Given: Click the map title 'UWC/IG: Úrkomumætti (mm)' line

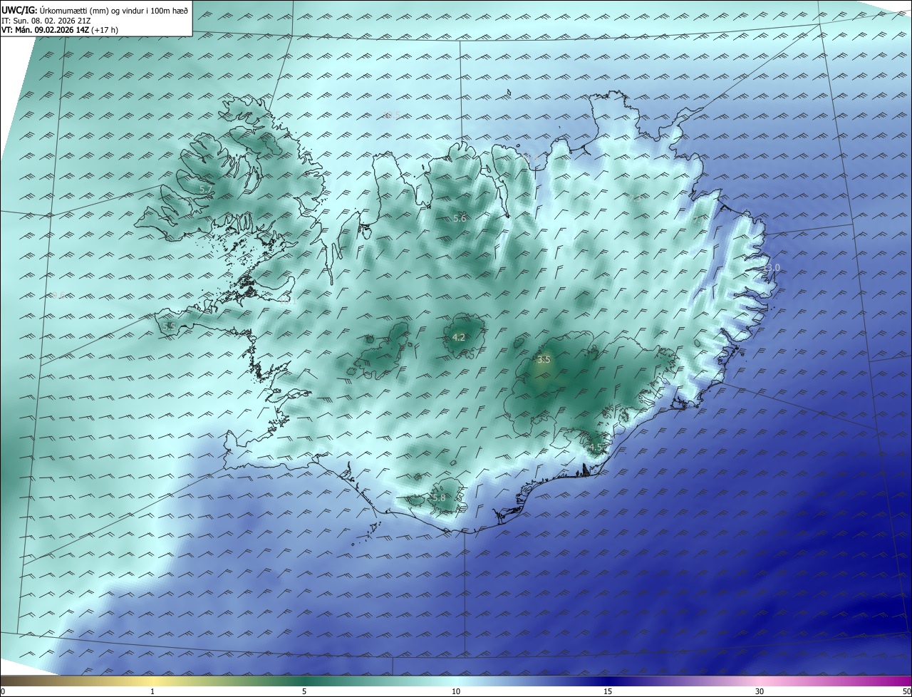Looking at the screenshot, I should point(95,11).
